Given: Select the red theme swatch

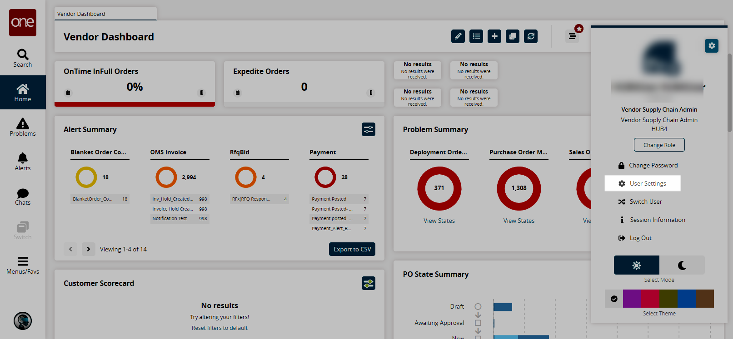Looking at the screenshot, I should point(650,299).
